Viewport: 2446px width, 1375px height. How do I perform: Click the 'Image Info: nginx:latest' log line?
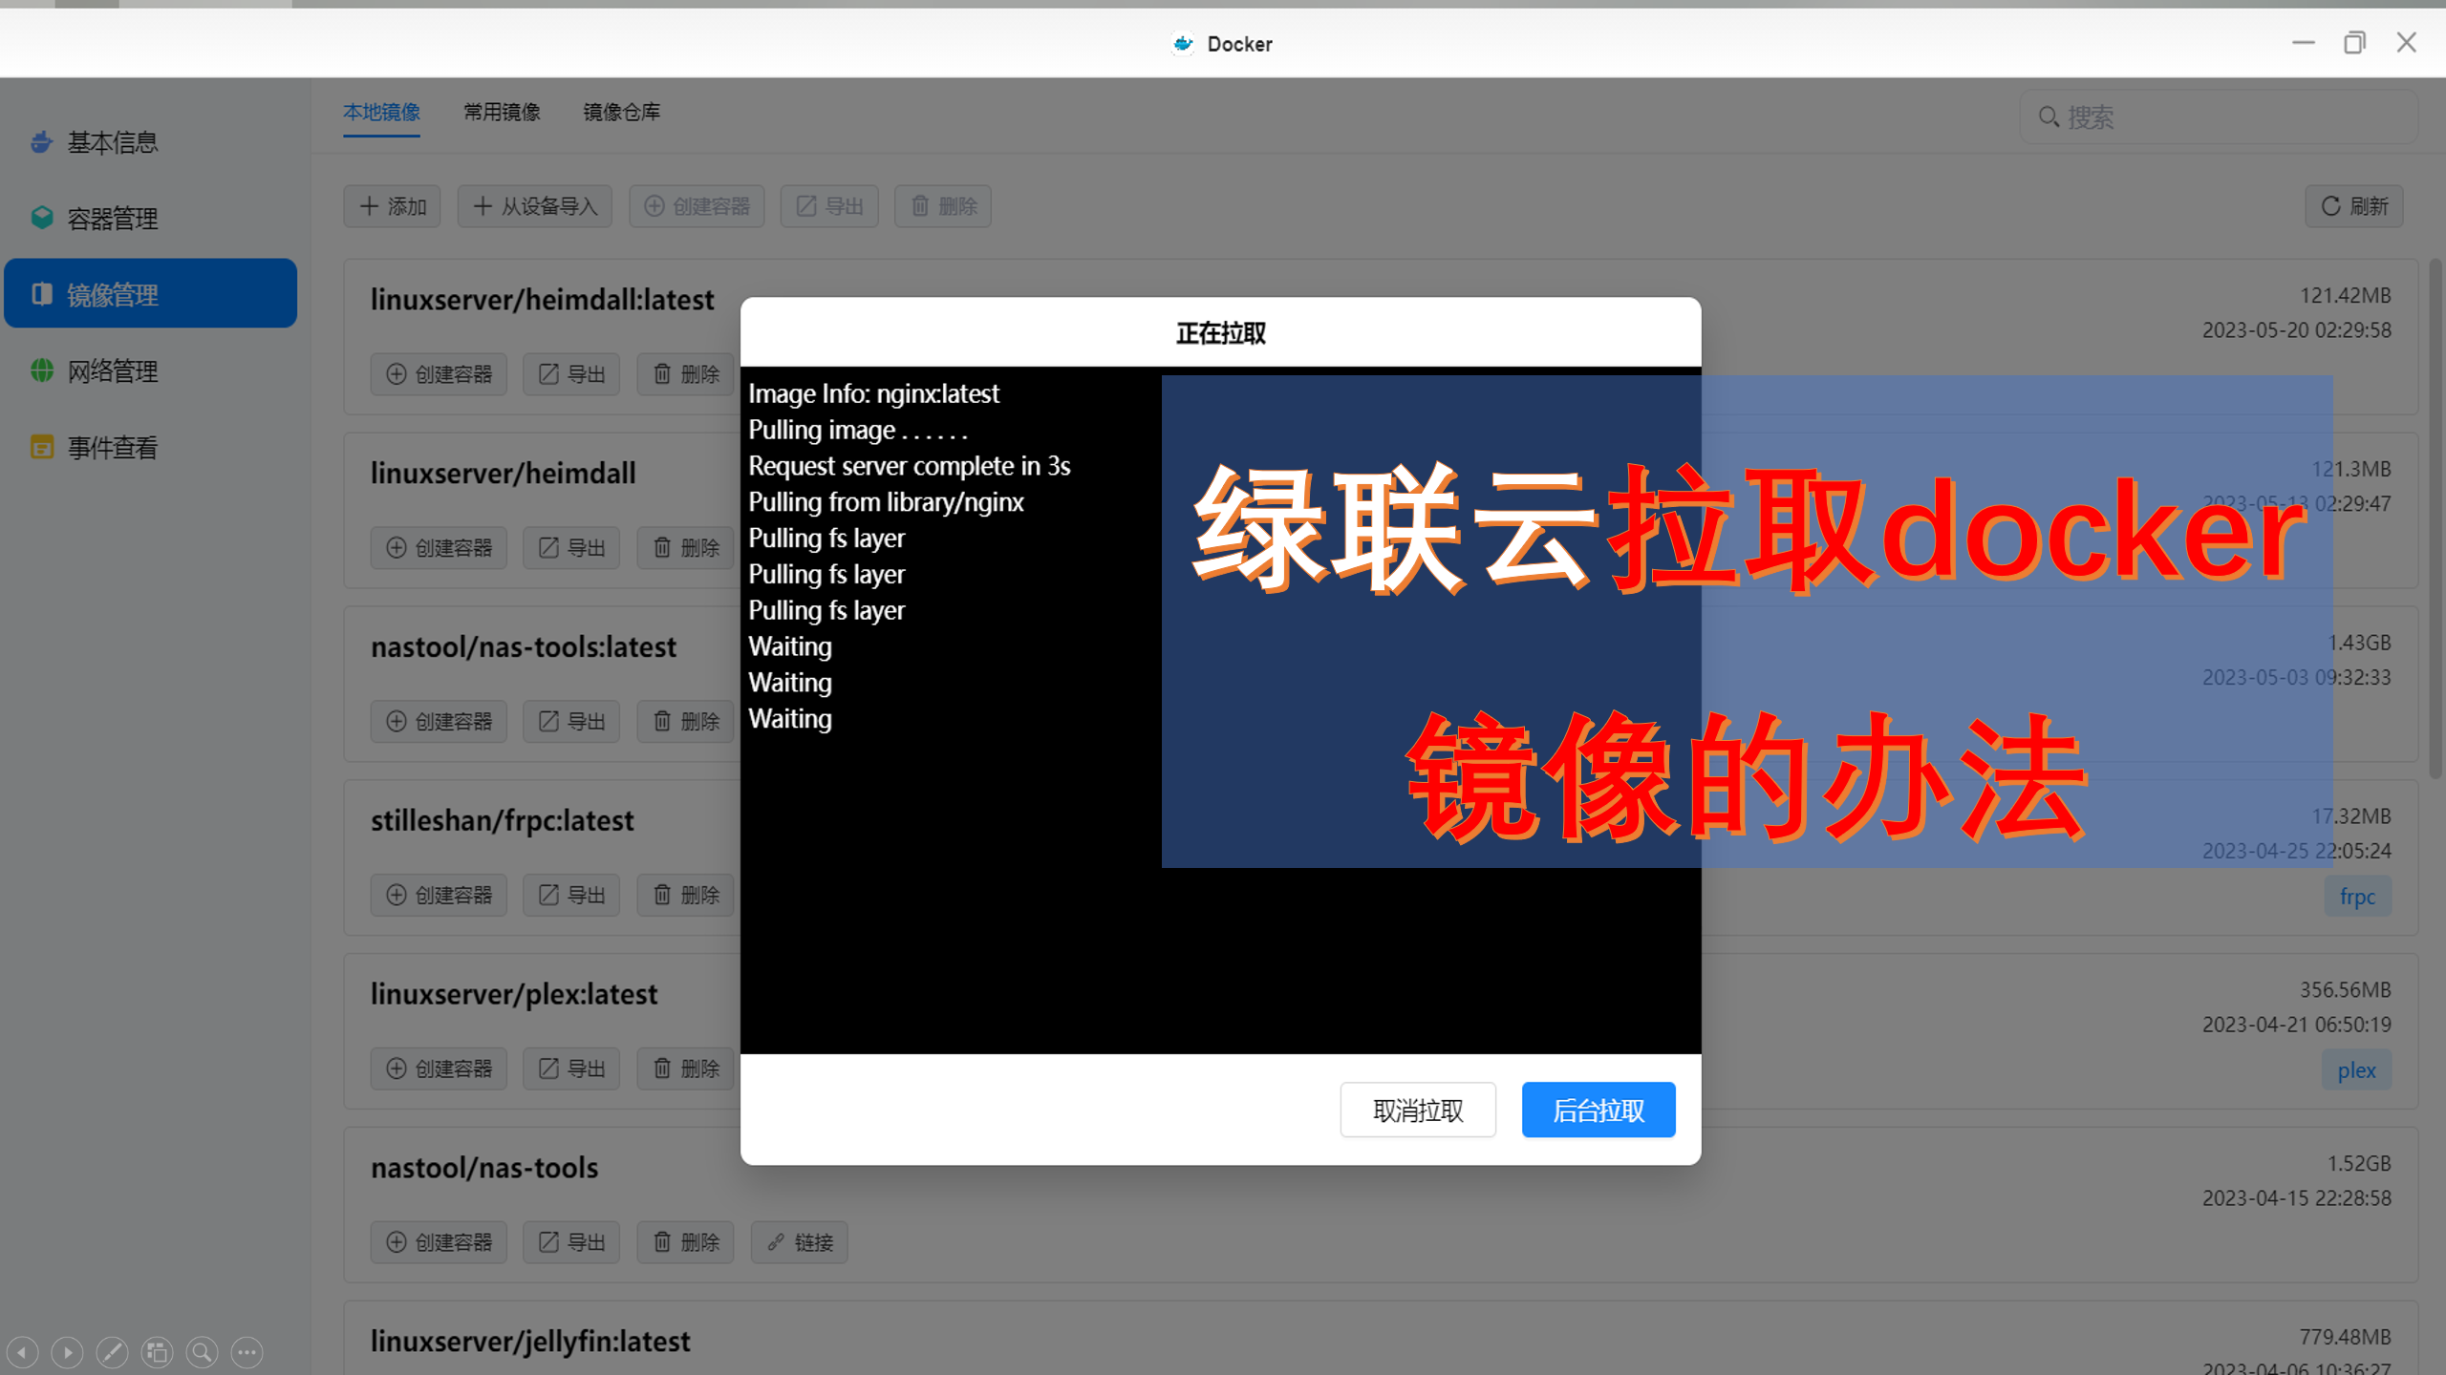point(873,394)
